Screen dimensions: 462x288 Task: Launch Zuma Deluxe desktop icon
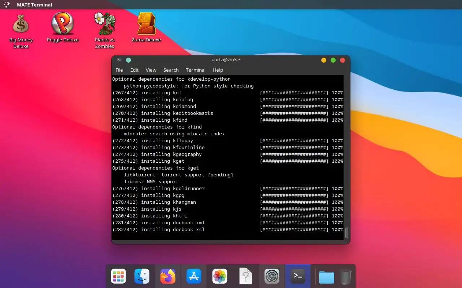[146, 28]
